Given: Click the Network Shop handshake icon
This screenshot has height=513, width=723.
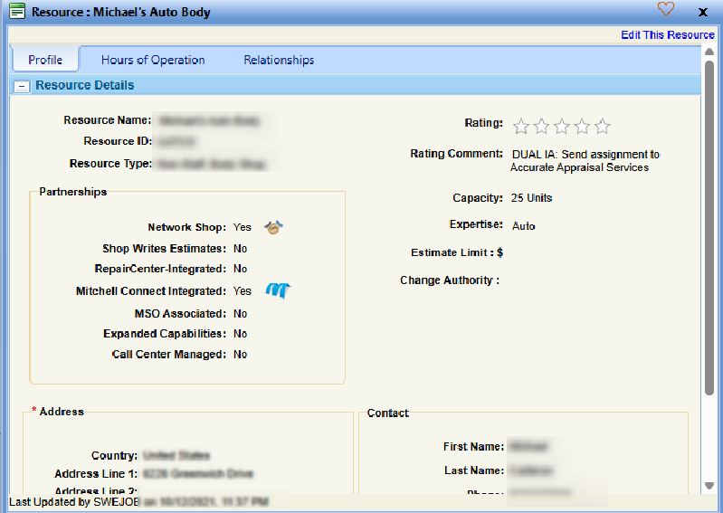Looking at the screenshot, I should pos(274,227).
